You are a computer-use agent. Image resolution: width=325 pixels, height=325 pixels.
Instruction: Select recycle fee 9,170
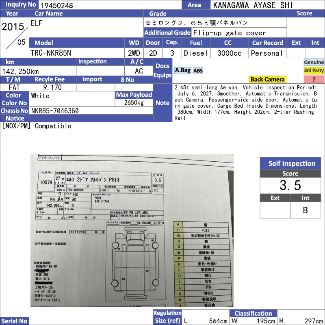pos(52,87)
